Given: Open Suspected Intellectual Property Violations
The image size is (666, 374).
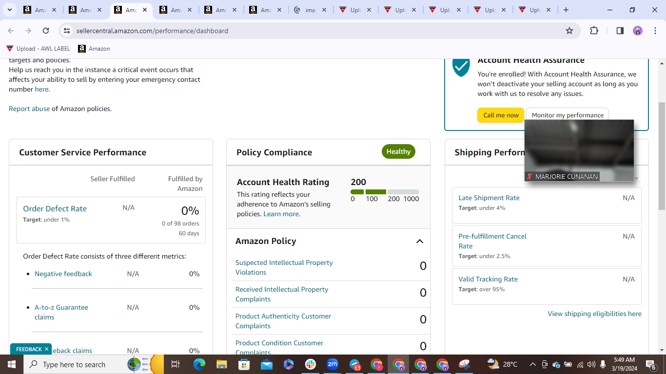Looking at the screenshot, I should coord(284,267).
